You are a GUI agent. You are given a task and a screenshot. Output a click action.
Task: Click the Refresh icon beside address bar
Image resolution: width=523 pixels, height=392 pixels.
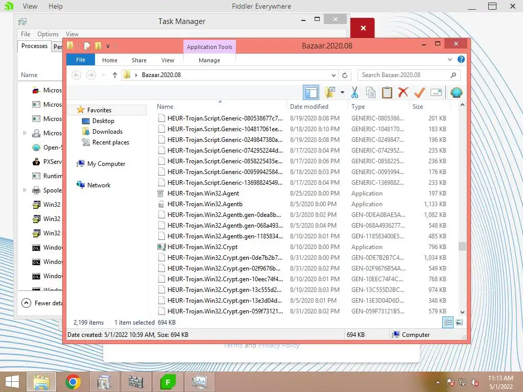pyautogui.click(x=345, y=76)
